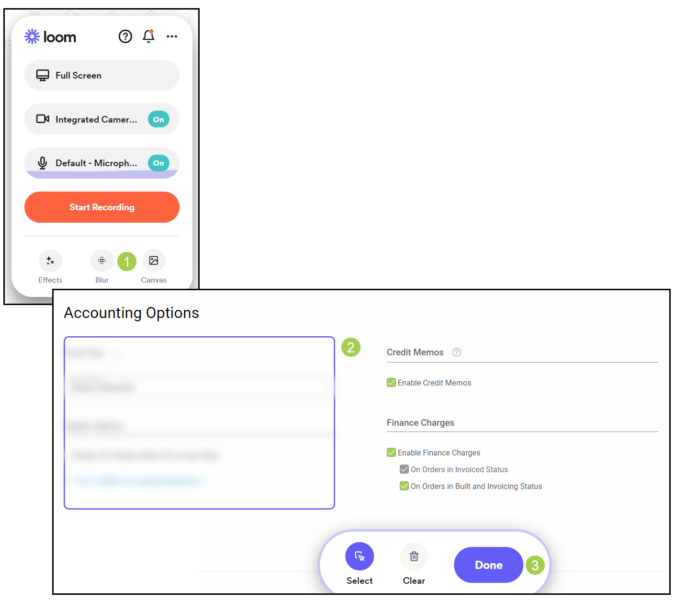Open the Effects tool icon
The width and height of the screenshot is (675, 602).
tap(50, 261)
